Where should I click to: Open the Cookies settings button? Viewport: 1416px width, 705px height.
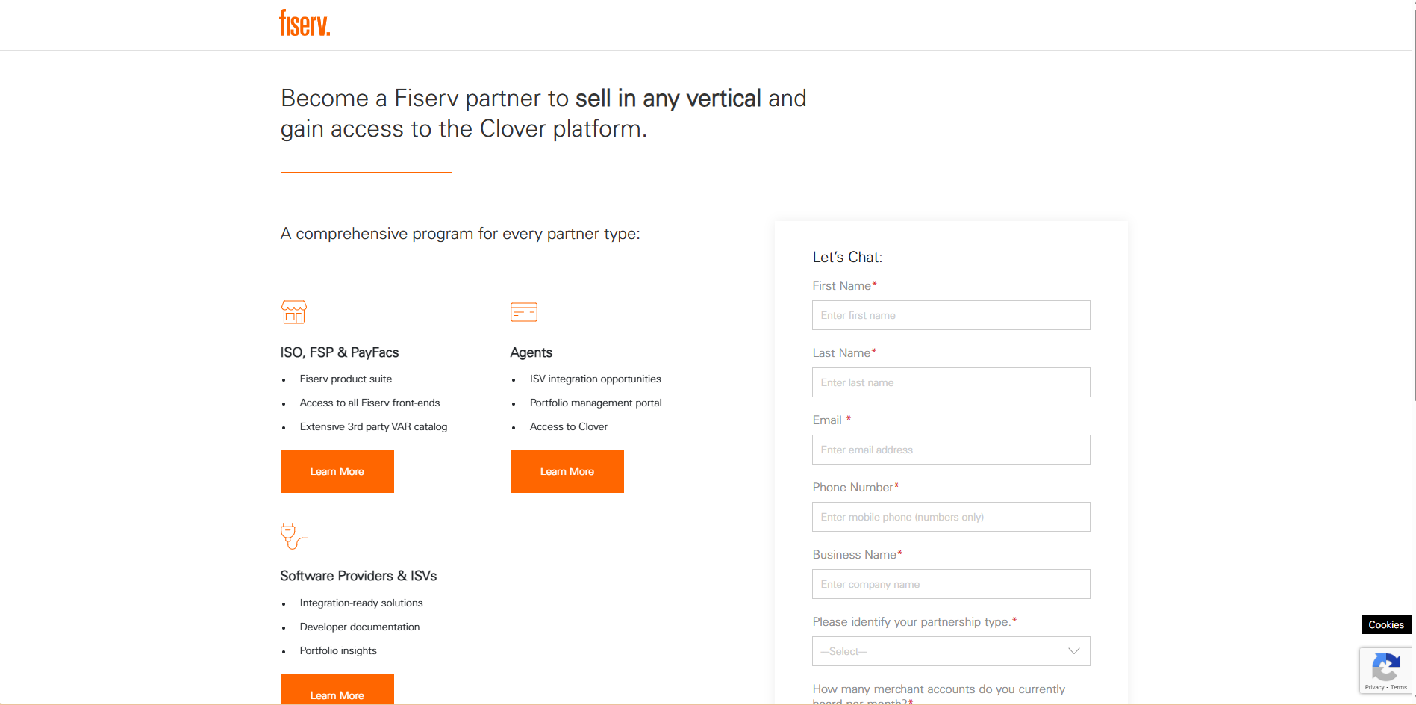(x=1385, y=624)
